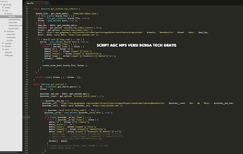Close the agc.php tab
Image resolution: width=243 pixels, height=154 pixels.
pyautogui.click(x=46, y=3)
